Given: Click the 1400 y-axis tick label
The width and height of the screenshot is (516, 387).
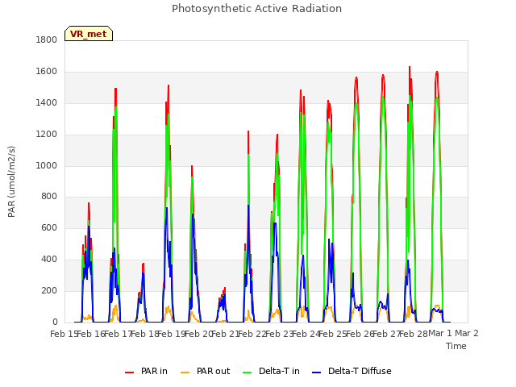Looking at the screenshot, I should tap(47, 103).
